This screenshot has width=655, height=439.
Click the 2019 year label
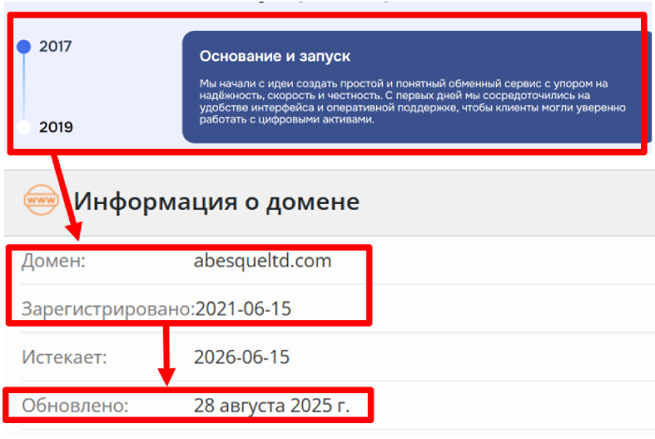(56, 127)
